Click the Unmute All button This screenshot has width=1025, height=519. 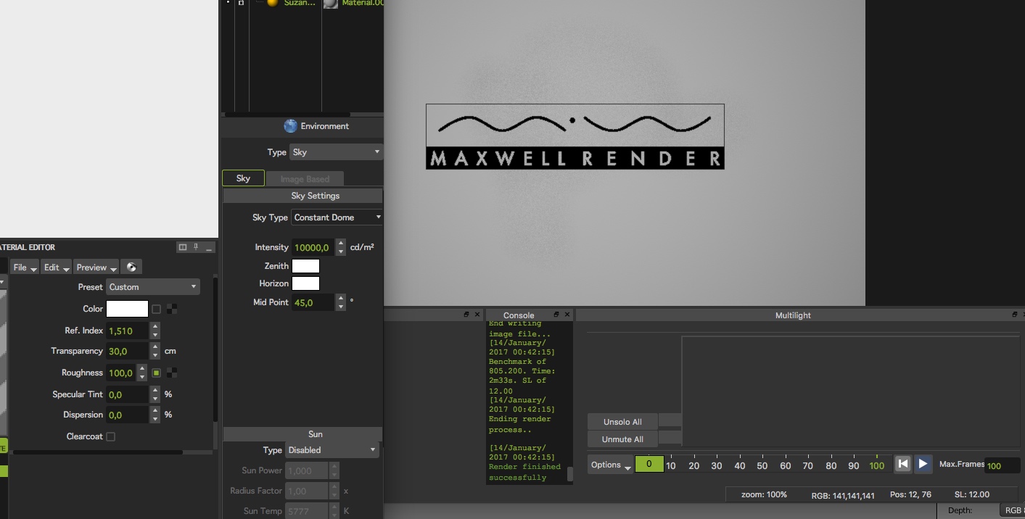(x=622, y=439)
